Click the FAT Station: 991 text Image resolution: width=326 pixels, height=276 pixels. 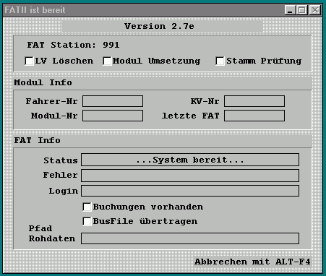[x=73, y=45]
